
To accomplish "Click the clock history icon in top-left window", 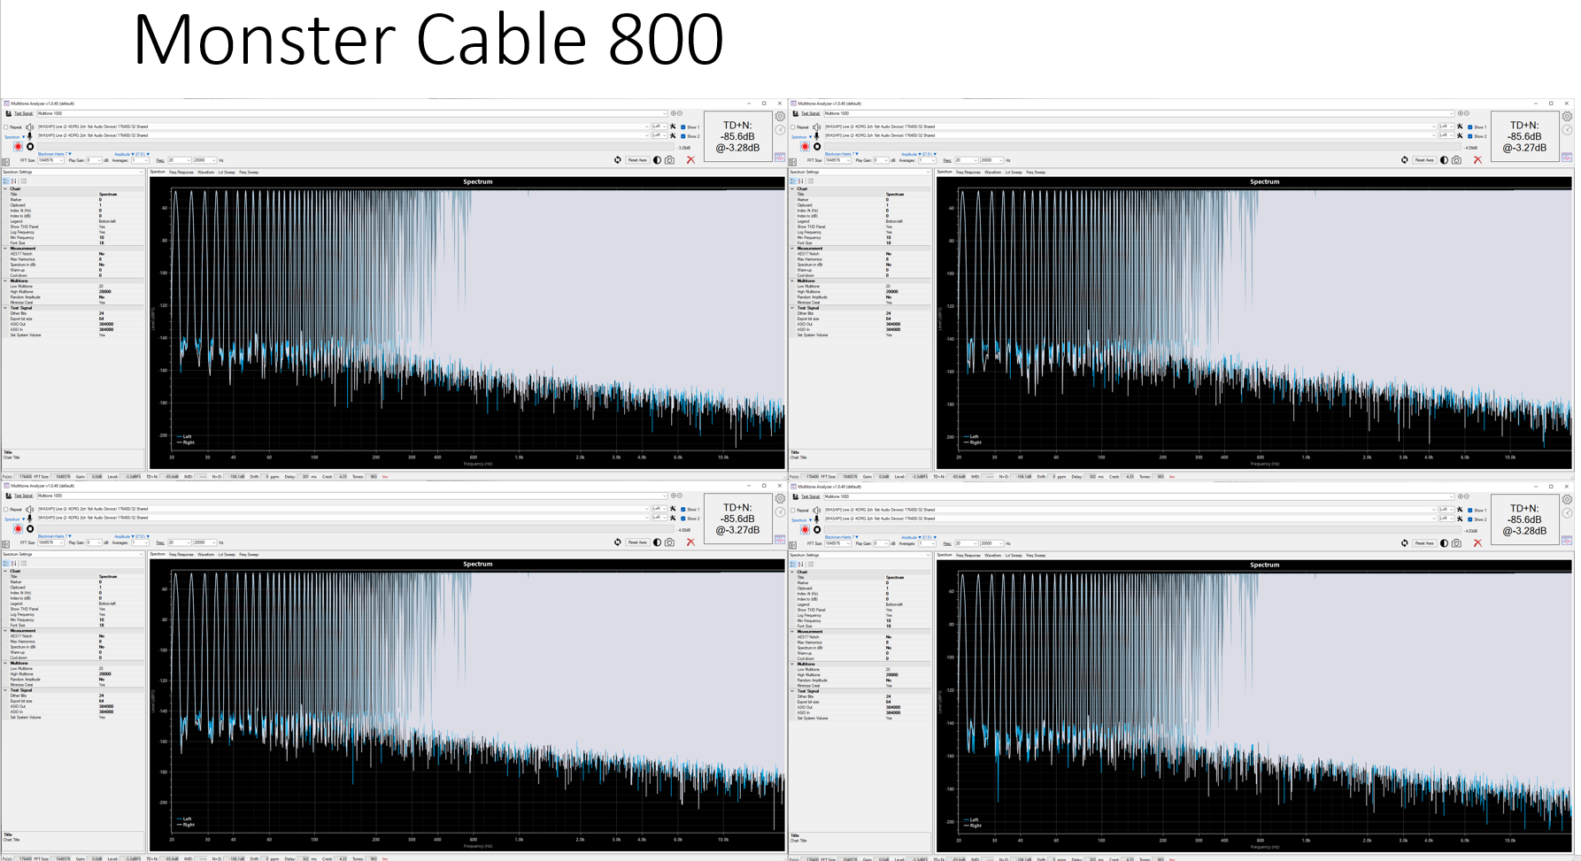I will coord(780,130).
